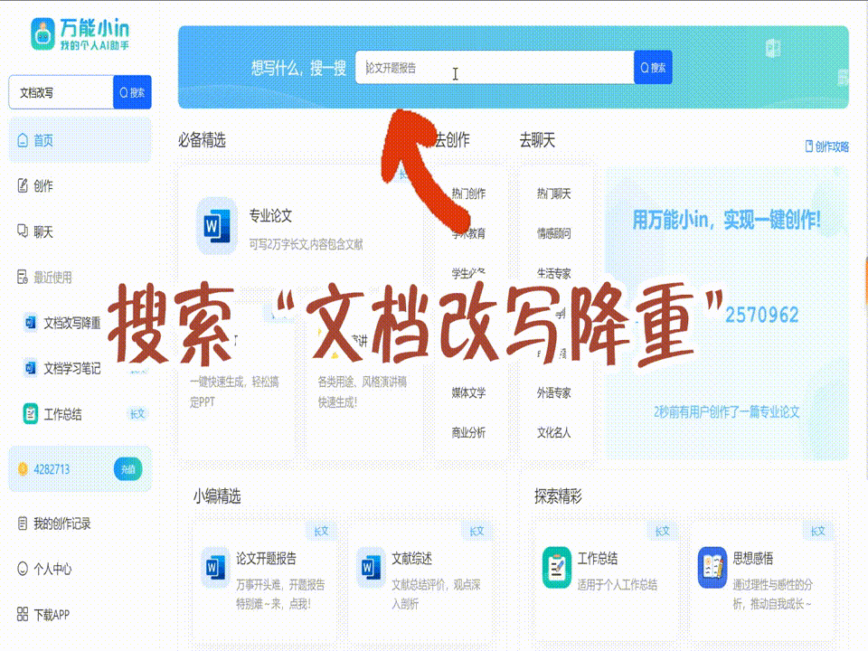
Task: Click the 充值 recharge button
Action: [x=128, y=469]
